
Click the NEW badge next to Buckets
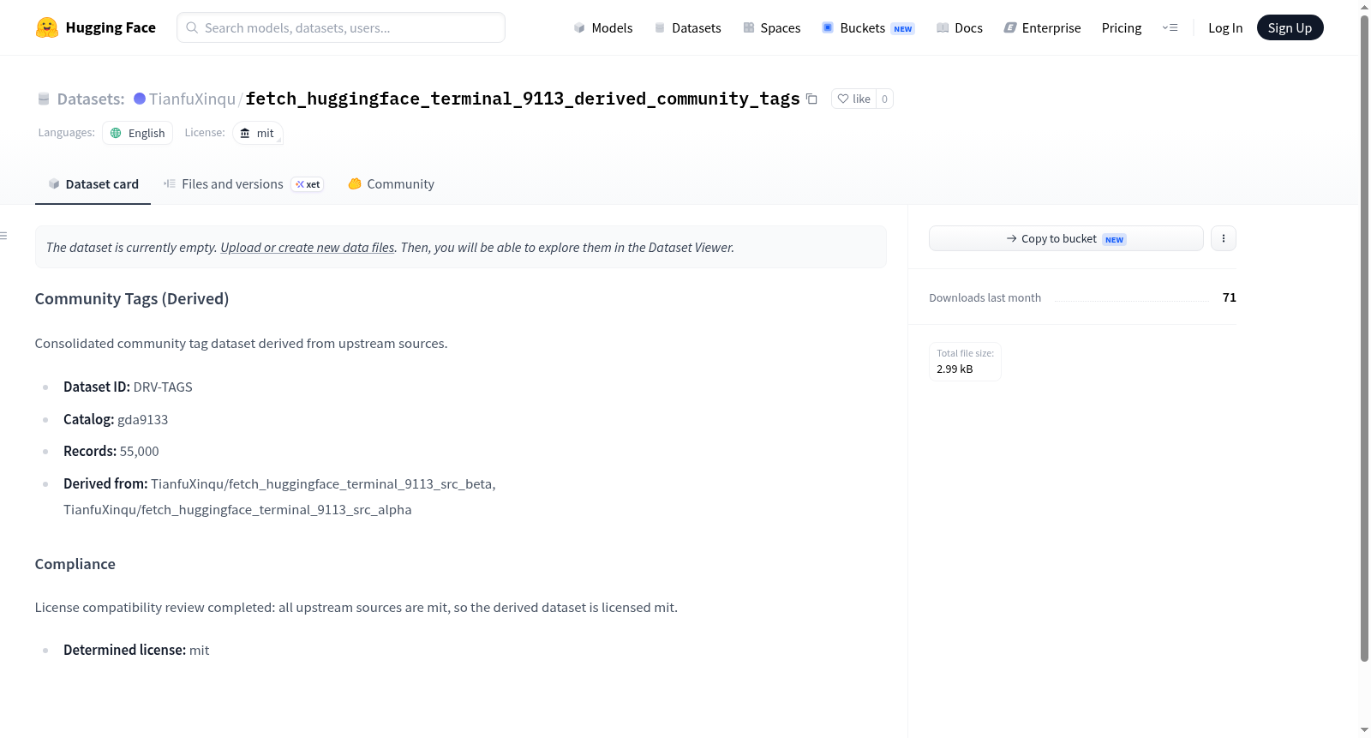(903, 29)
